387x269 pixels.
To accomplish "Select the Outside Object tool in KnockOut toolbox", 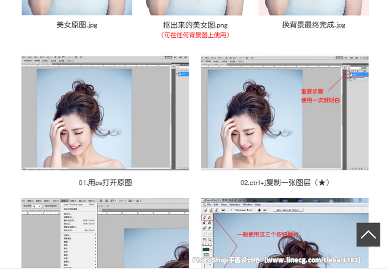I will click(211, 218).
